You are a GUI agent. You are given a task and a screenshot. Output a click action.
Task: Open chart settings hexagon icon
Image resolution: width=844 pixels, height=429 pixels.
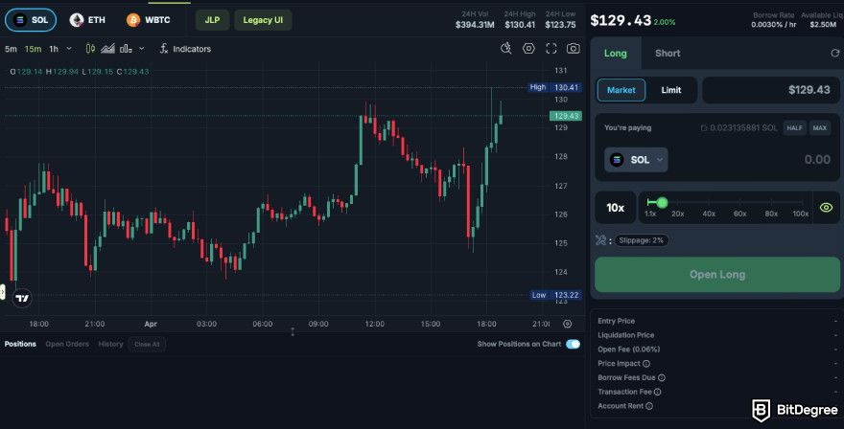click(529, 49)
